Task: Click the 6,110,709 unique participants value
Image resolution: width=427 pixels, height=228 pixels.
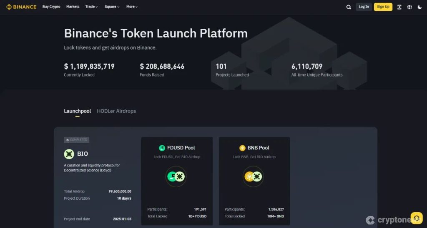Action: coord(307,66)
